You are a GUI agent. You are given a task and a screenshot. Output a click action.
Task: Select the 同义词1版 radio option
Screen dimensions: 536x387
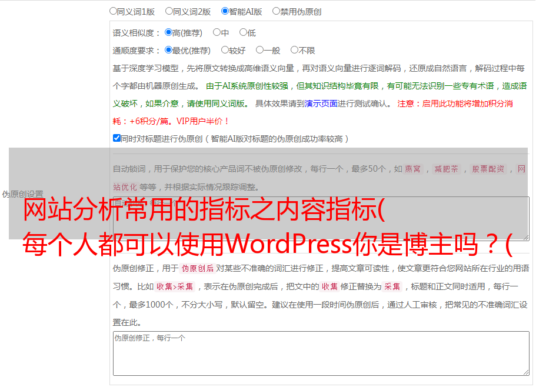pos(113,11)
